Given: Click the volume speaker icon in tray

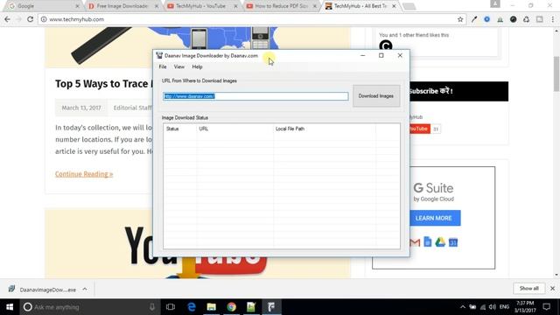Looking at the screenshot, I should coord(493,307).
